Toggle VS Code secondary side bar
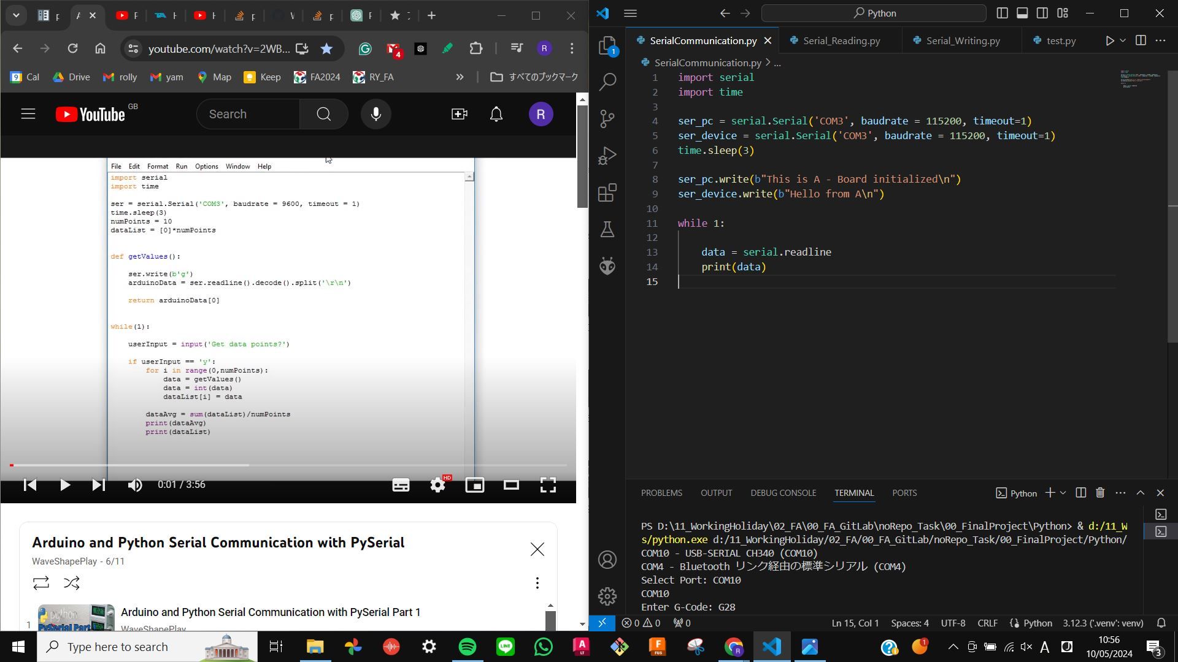This screenshot has height=662, width=1178. tap(1042, 13)
